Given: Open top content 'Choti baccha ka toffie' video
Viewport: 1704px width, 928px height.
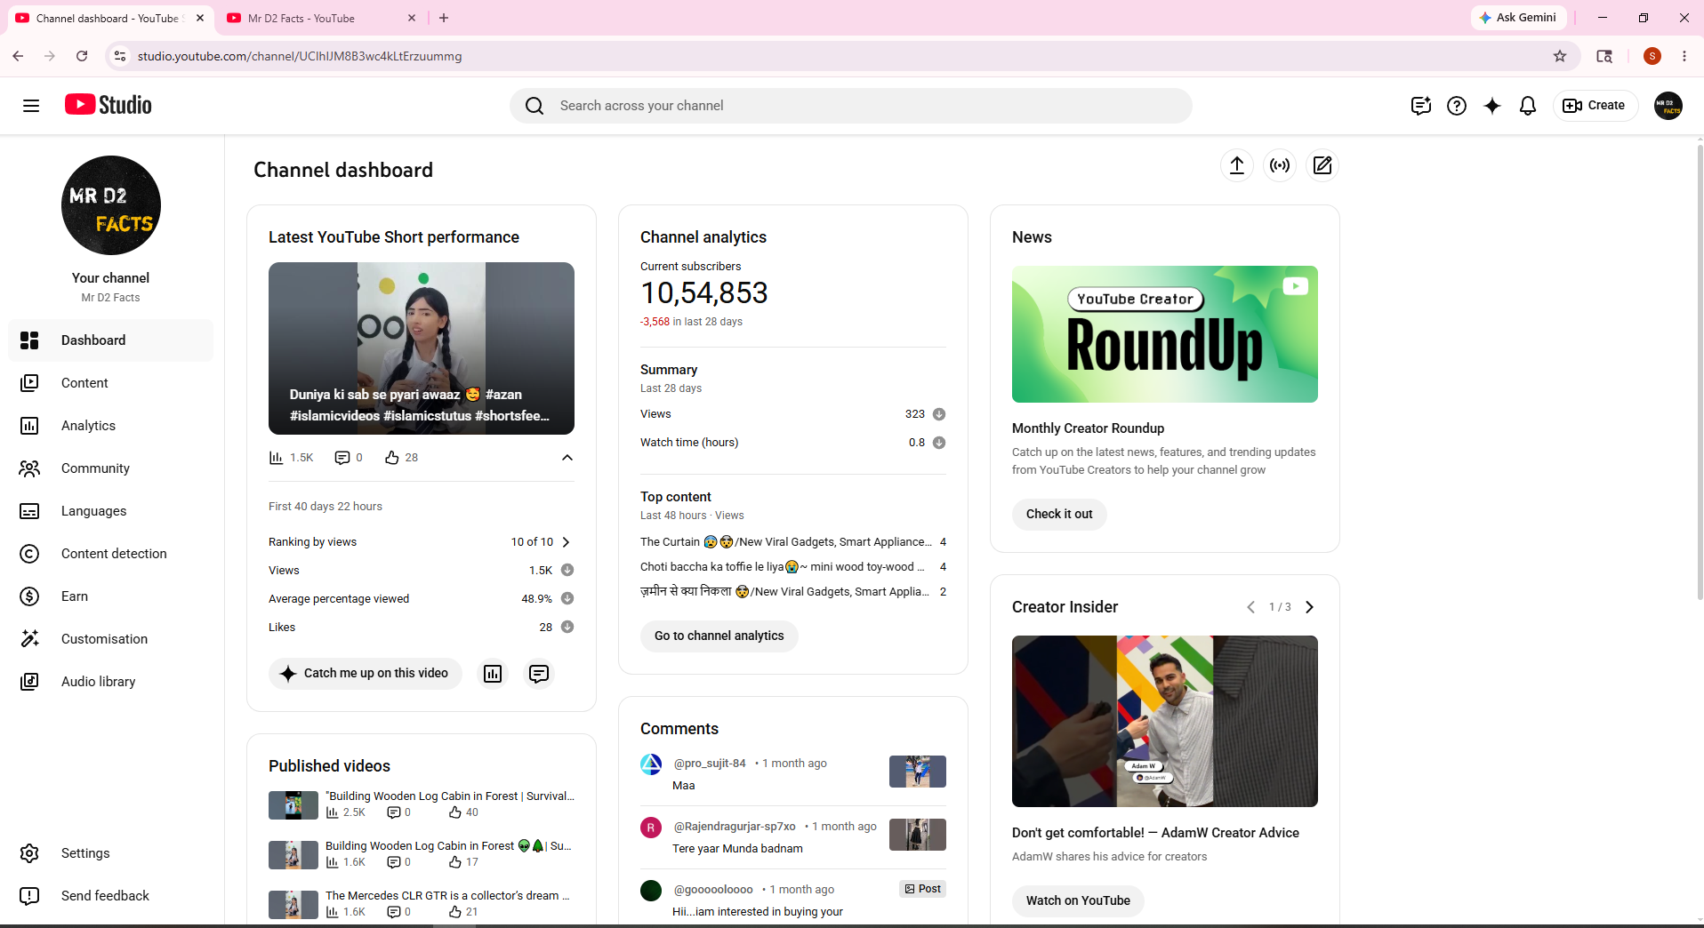Looking at the screenshot, I should tap(783, 567).
